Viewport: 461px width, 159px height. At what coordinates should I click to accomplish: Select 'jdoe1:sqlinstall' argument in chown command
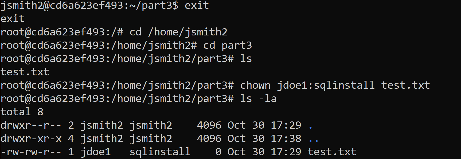click(326, 85)
